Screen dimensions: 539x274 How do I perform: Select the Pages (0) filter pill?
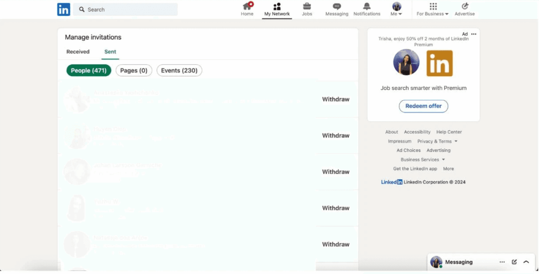point(134,70)
